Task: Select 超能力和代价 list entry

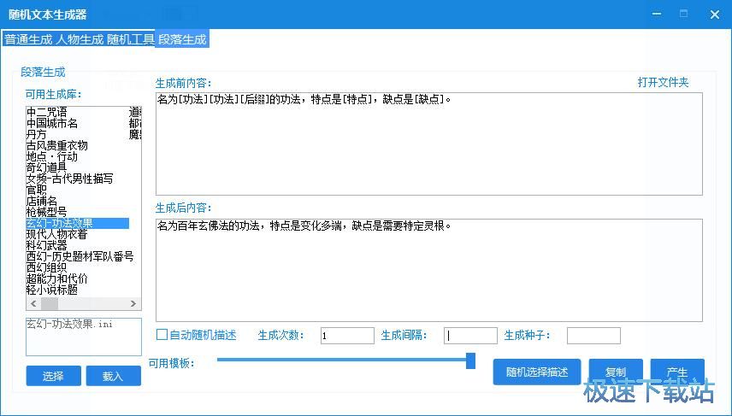Action: (x=57, y=278)
